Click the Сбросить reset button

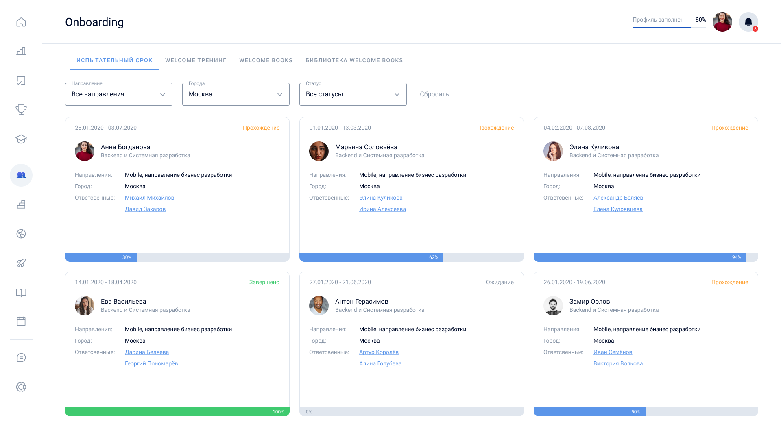pyautogui.click(x=434, y=94)
